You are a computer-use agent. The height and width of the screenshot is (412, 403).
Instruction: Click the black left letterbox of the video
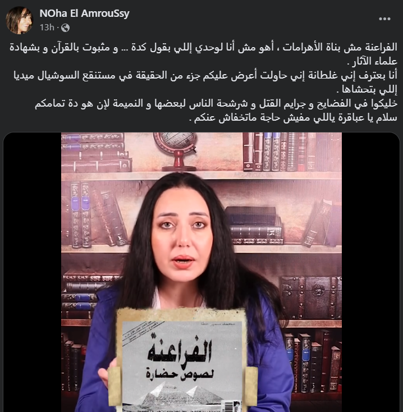click(x=33, y=272)
